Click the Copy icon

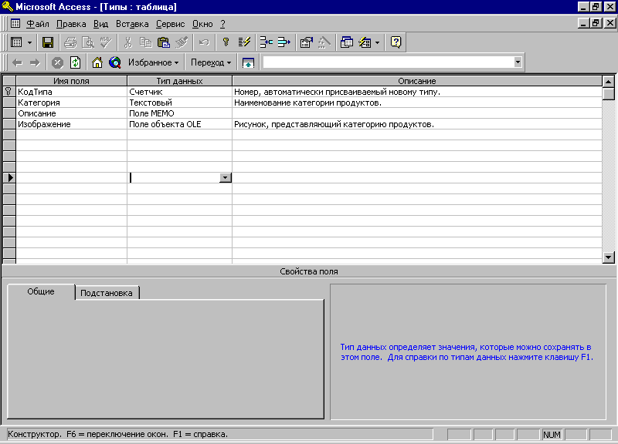145,42
